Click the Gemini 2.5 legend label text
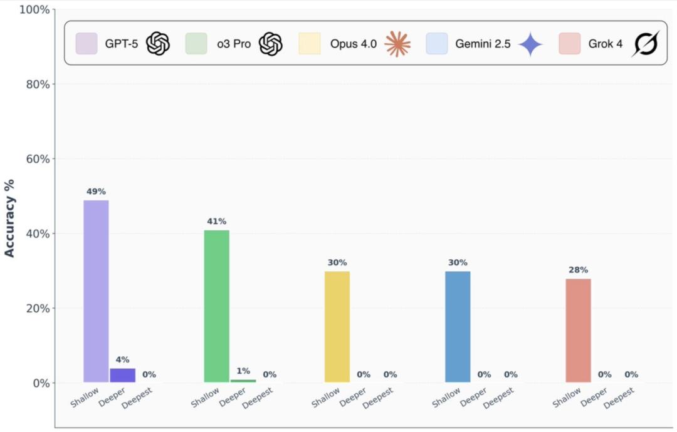Viewport: 677px width, 432px height. point(482,44)
